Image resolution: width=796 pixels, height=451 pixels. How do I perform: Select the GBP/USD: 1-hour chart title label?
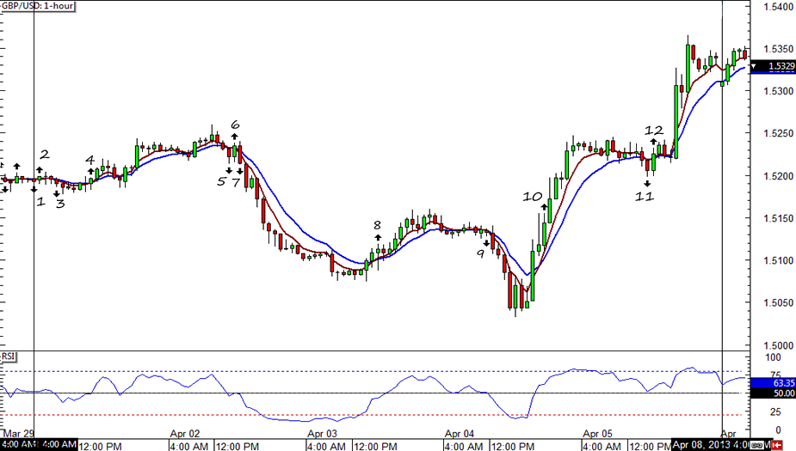click(x=38, y=6)
